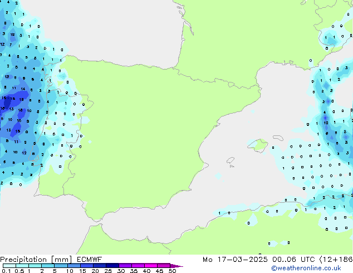Click the legend label "0.1"
Screen dimensions: 353x273
coord(6,271)
